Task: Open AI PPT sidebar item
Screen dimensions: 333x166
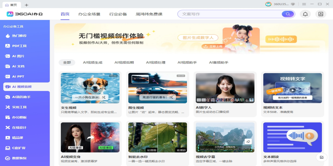Action: [x=18, y=77]
